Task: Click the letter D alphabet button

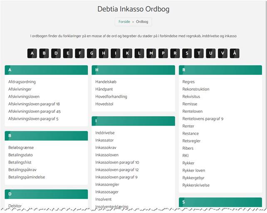Action: (57, 53)
